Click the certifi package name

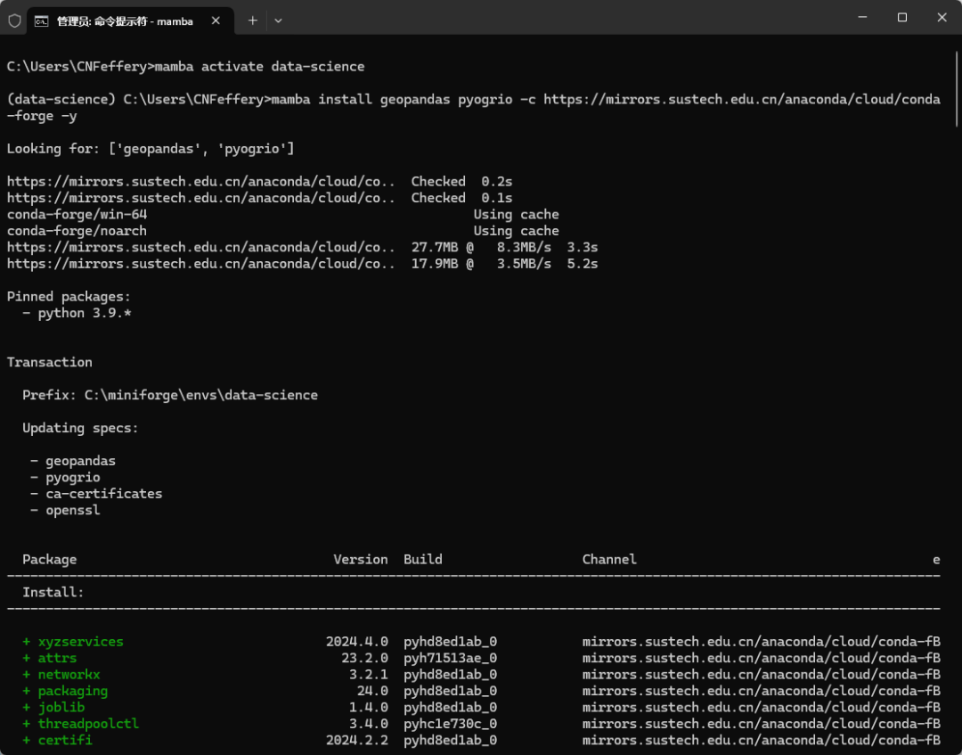64,740
